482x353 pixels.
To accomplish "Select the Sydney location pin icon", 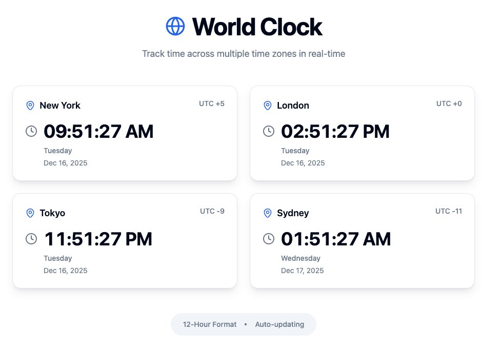I will coord(268,213).
